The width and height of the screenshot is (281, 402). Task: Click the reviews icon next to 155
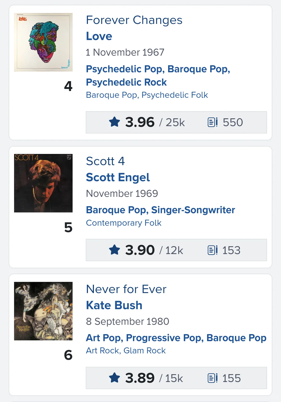[213, 378]
